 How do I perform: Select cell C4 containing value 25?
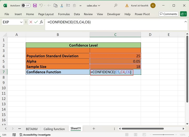115,56
